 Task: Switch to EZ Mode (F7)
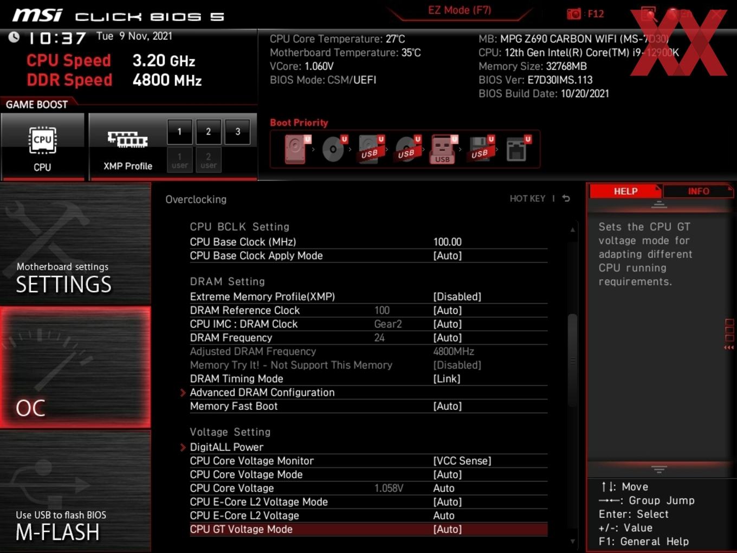[x=460, y=10]
